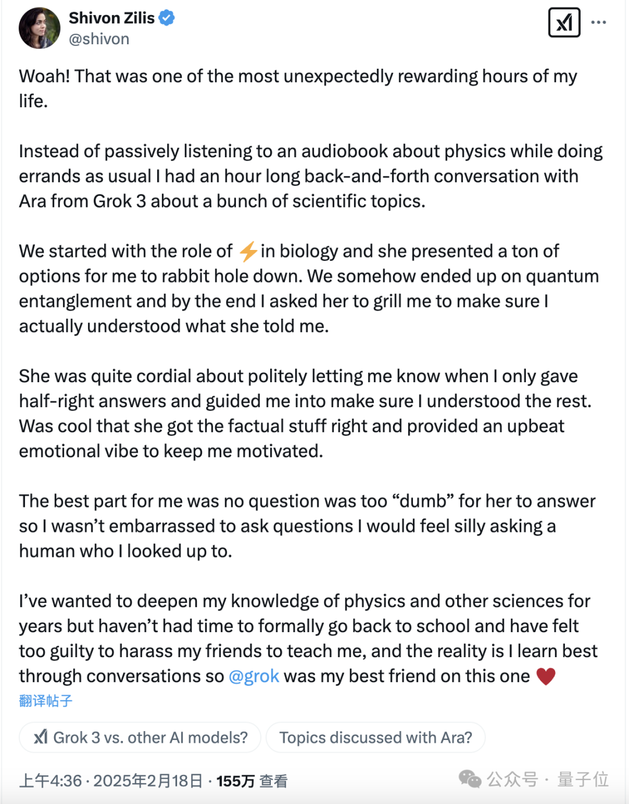629x804 pixels.
Task: Click the lightning bolt emoji in text
Action: pyautogui.click(x=248, y=251)
